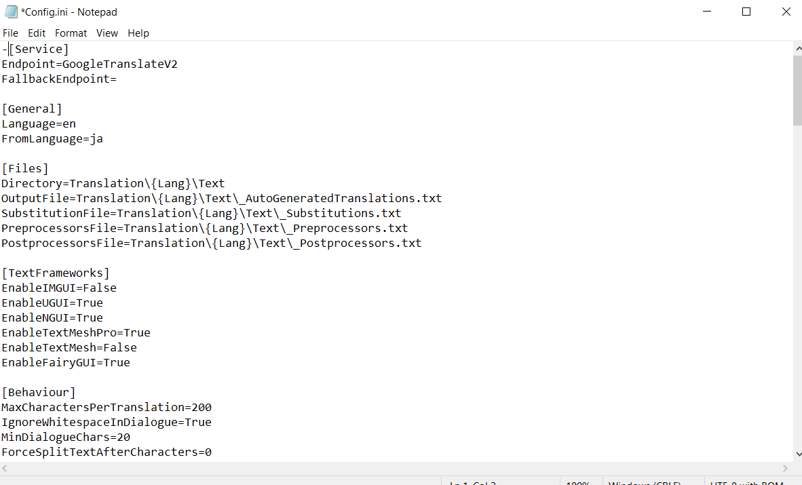Maximize the Notepad window
The image size is (802, 485).
(746, 12)
